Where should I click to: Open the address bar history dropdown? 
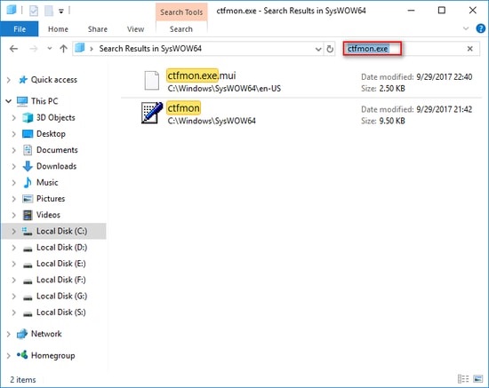pos(318,49)
